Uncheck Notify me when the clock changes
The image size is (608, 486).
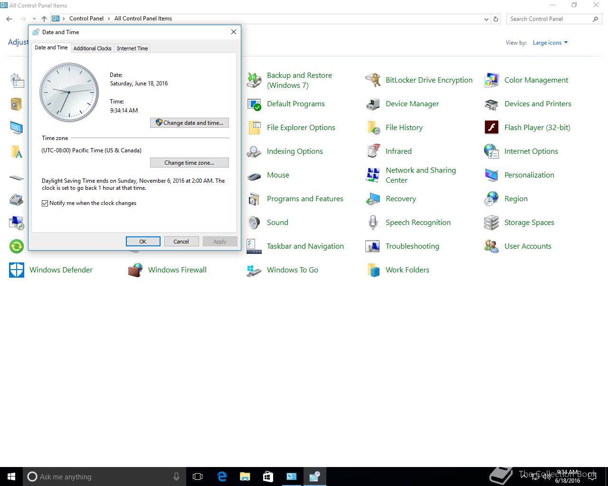[x=45, y=203]
